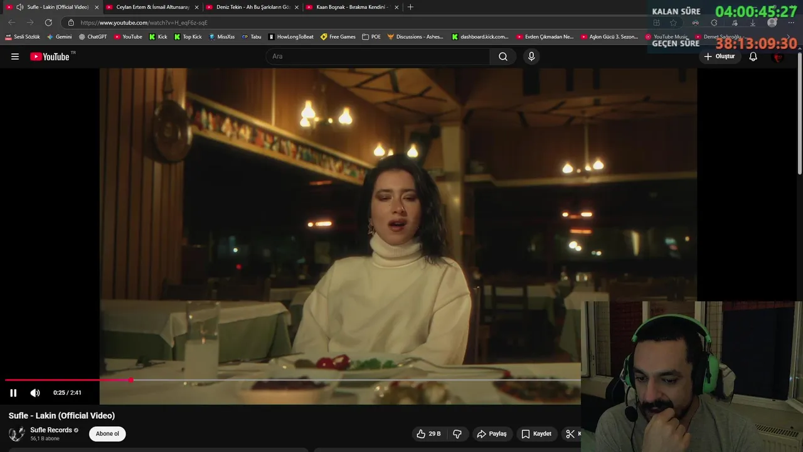This screenshot has width=803, height=452.
Task: Click the 0:25 / 2:41 time display
Action: pos(67,393)
